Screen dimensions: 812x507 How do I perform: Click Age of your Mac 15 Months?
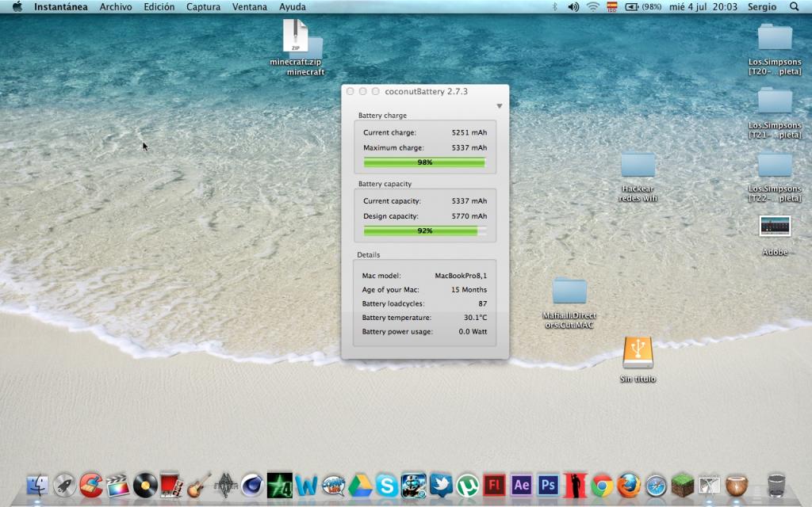click(x=469, y=290)
